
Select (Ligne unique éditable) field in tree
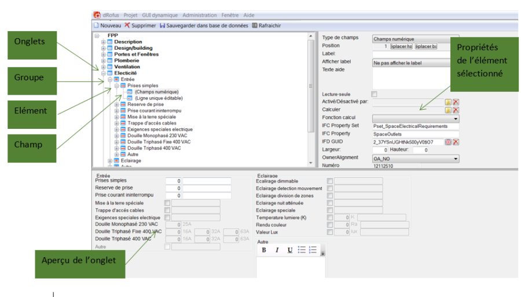[x=157, y=98]
